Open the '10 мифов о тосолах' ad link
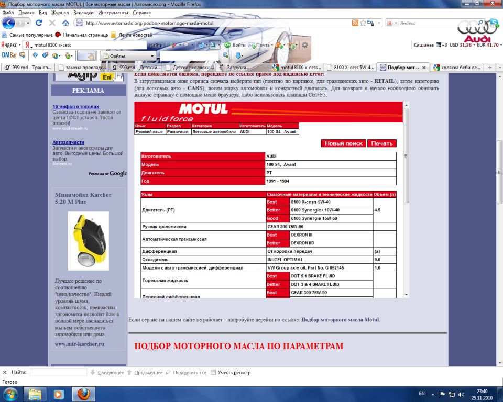This screenshot has height=402, width=503. pyautogui.click(x=75, y=106)
